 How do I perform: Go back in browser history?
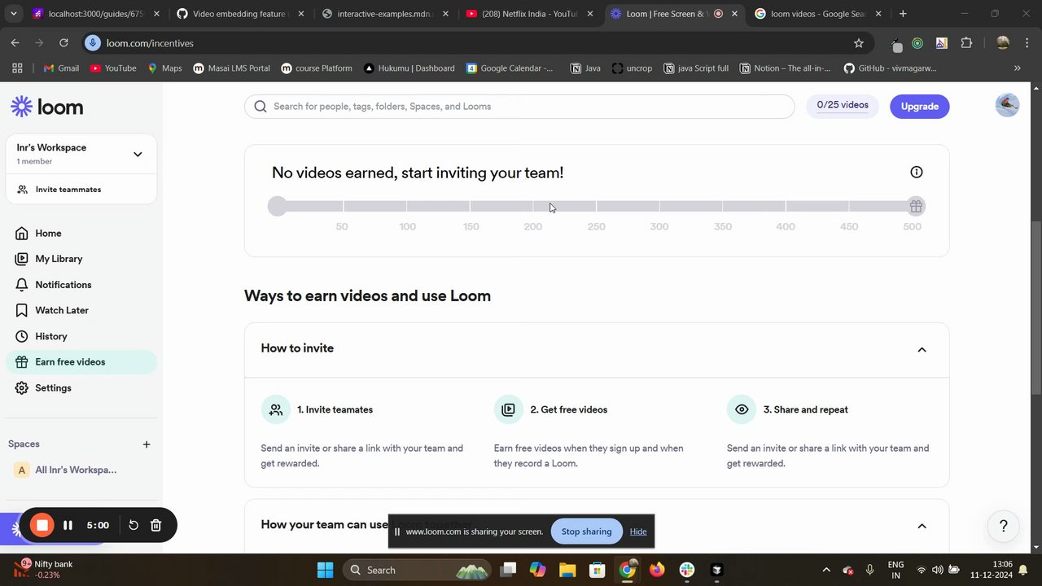click(x=15, y=43)
